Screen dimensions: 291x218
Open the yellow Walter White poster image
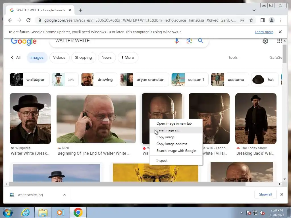pyautogui.click(x=155, y=173)
